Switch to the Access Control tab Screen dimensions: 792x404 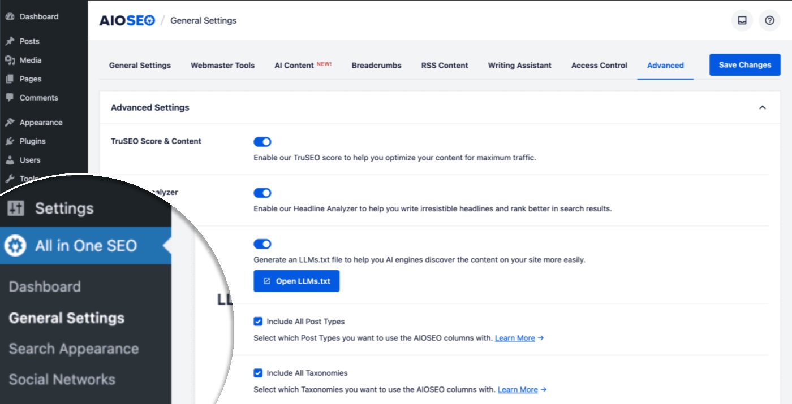coord(599,66)
